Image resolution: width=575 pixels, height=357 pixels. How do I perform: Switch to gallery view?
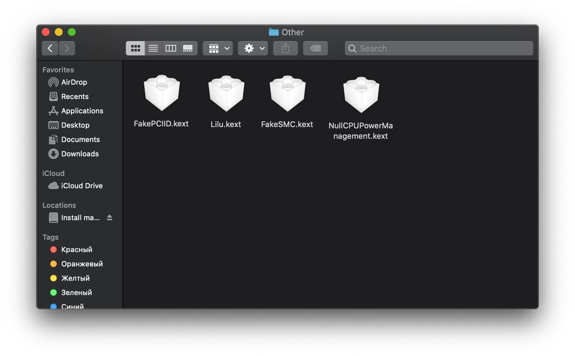point(188,48)
